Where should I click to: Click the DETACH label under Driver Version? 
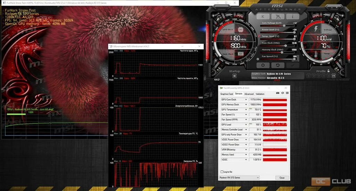[x=277, y=80]
